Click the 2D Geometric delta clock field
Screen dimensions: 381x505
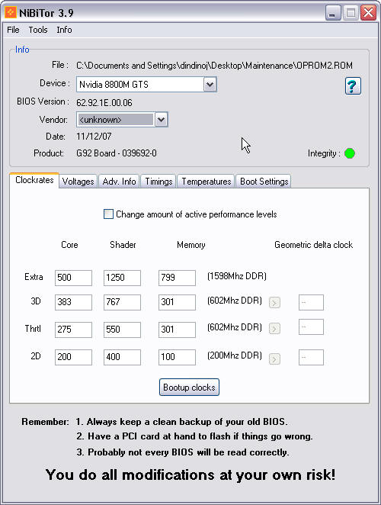point(311,357)
